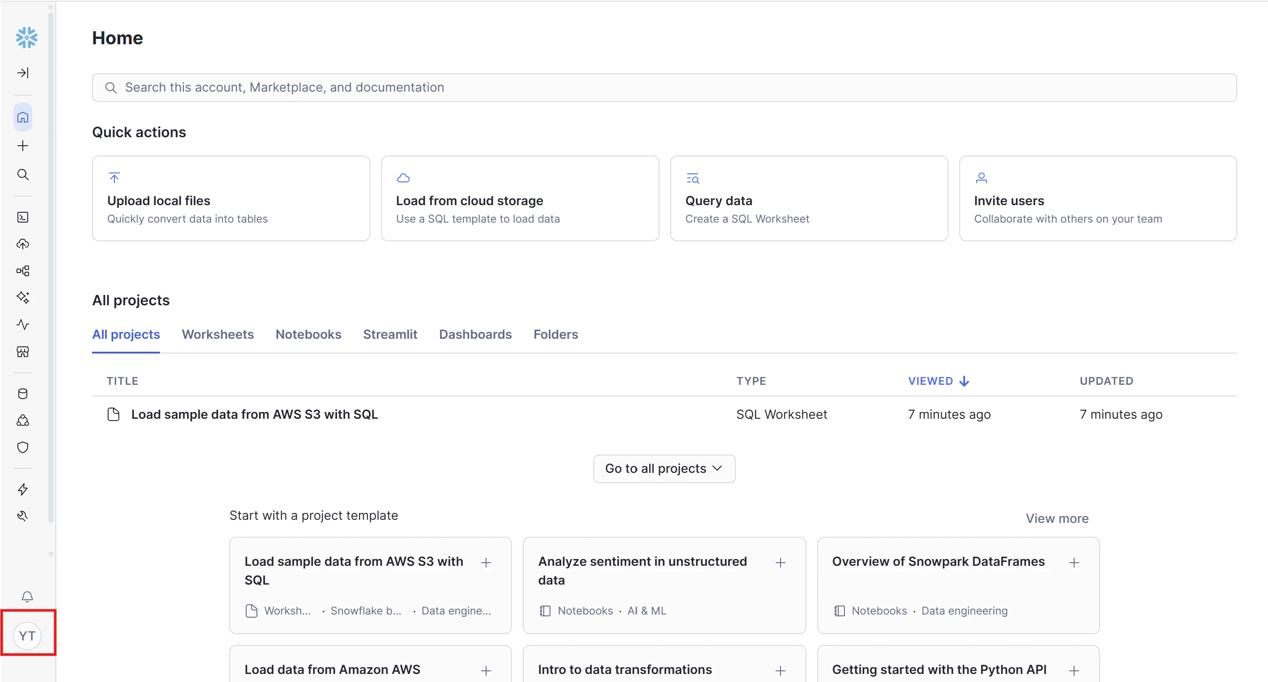1268x682 pixels.
Task: Add the Load sample data from AWS S3 template
Action: point(486,563)
